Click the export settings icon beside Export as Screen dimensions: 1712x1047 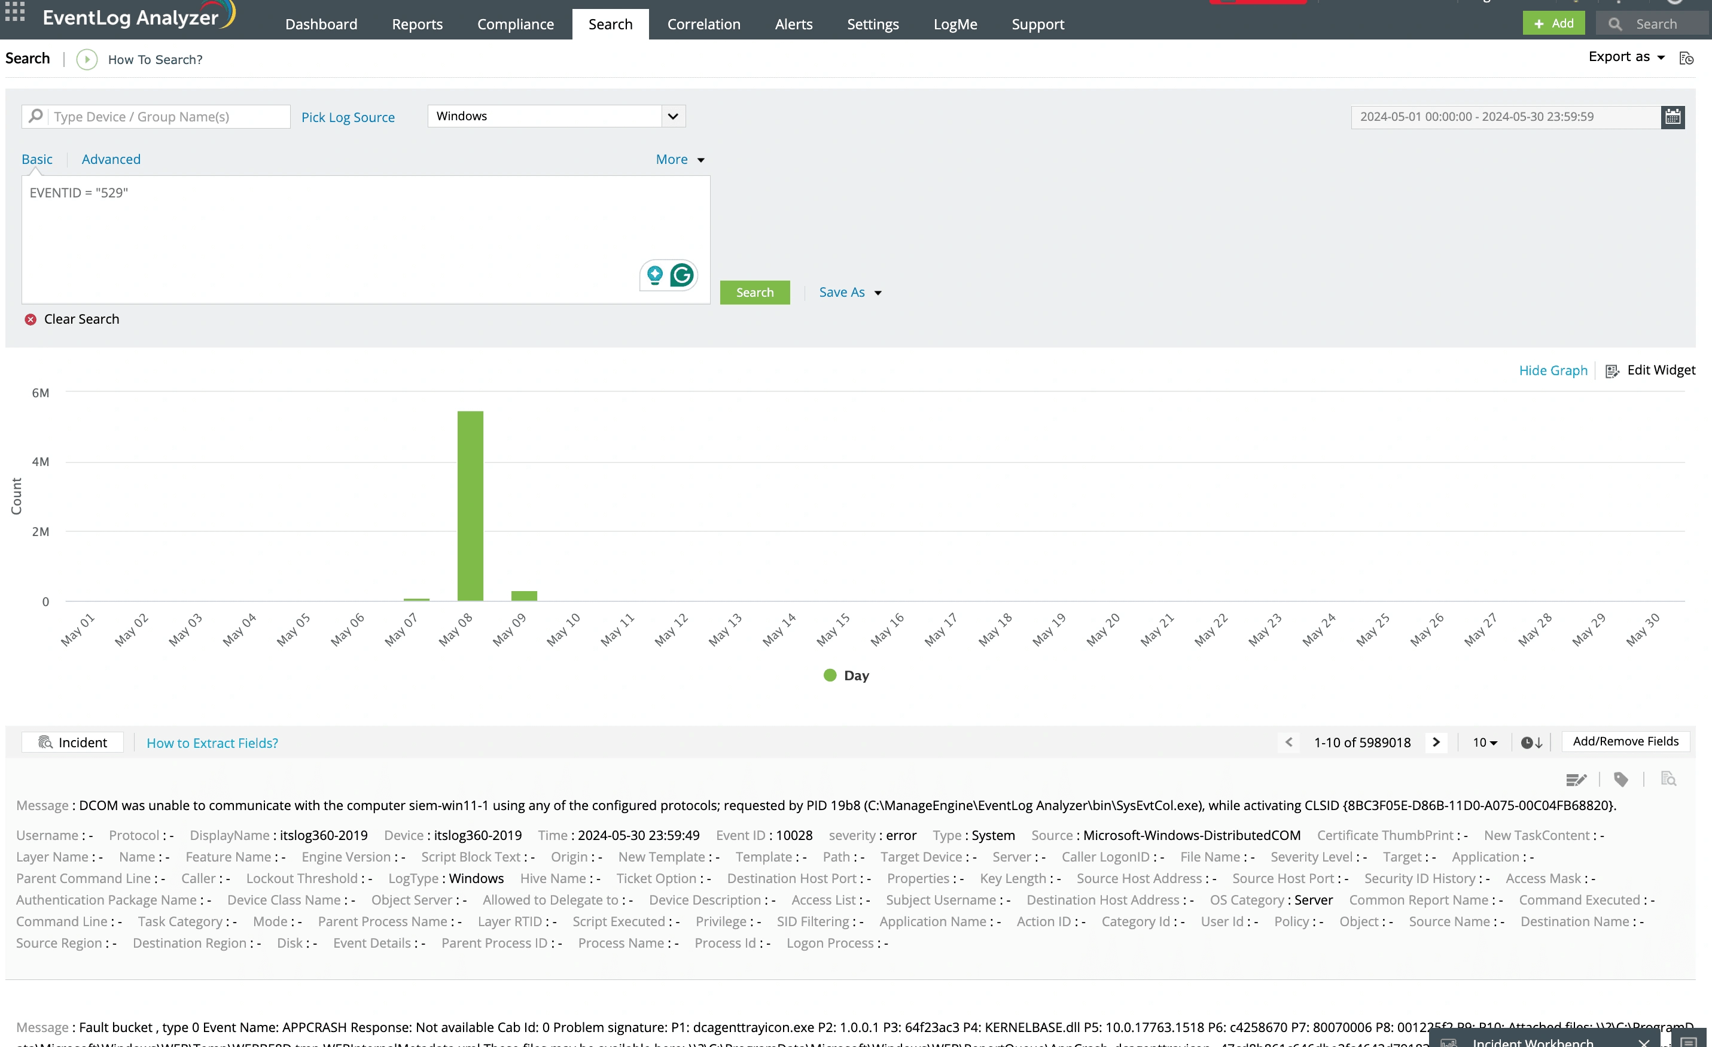1686,59
